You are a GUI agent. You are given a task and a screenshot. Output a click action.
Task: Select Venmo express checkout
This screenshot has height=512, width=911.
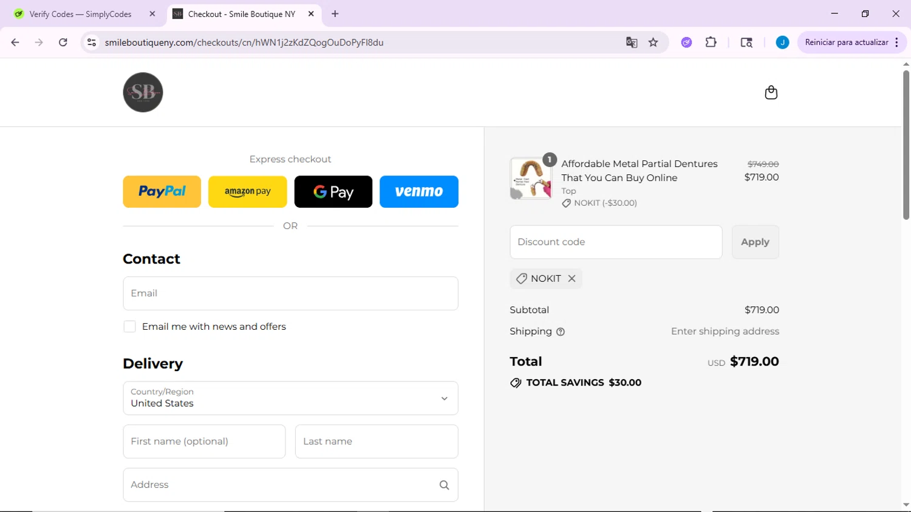[419, 192]
